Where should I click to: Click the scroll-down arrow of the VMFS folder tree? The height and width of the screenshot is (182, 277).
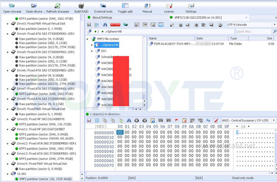[144, 105]
